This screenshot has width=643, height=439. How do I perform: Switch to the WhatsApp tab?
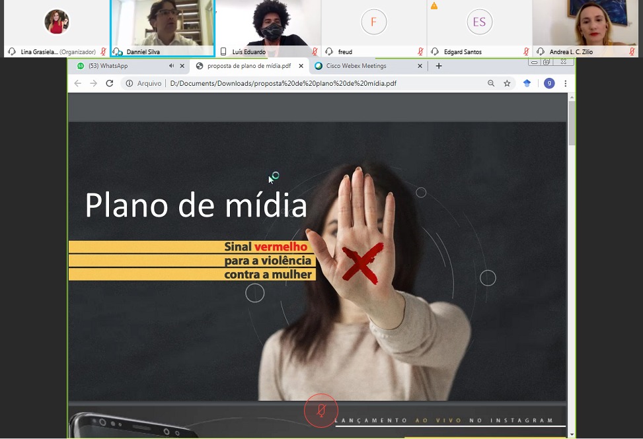click(x=119, y=66)
